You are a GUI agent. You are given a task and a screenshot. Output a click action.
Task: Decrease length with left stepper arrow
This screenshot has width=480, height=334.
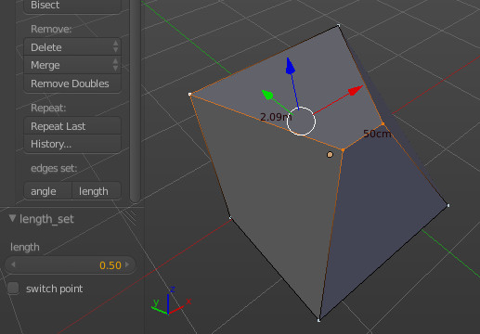point(13,264)
